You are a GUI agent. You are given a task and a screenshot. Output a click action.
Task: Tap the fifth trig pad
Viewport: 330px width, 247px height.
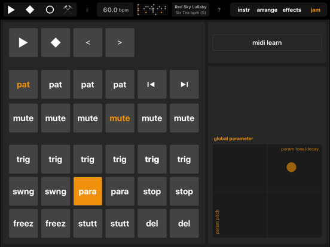coord(152,159)
